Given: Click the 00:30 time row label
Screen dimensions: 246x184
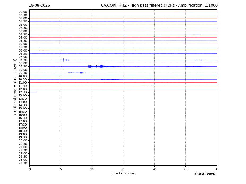Looking at the screenshot, I should 23,15.
